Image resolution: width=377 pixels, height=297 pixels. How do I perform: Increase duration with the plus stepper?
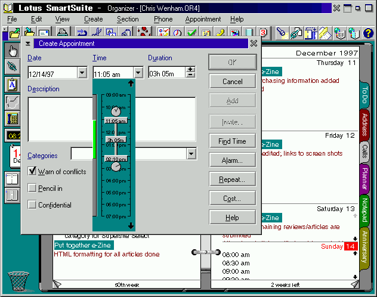tap(190, 69)
